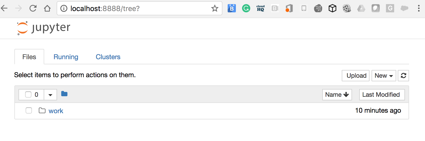Open the cloudHQ extension
The width and height of the screenshot is (425, 141).
tap(261, 8)
